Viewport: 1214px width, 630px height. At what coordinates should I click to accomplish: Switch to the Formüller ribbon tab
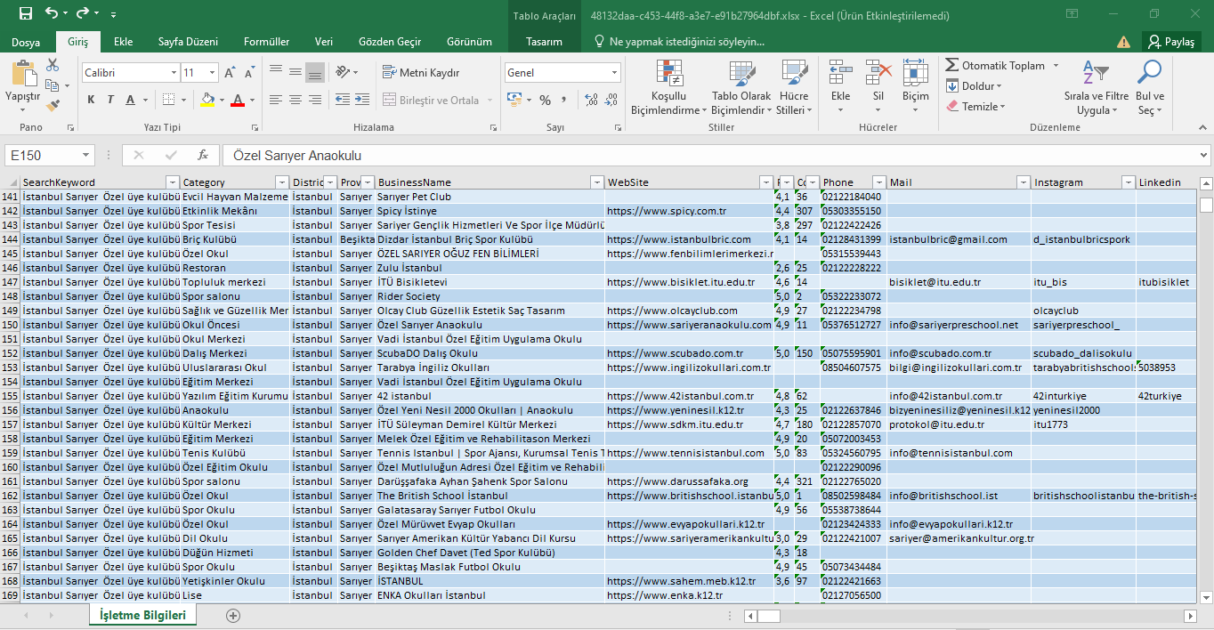266,42
